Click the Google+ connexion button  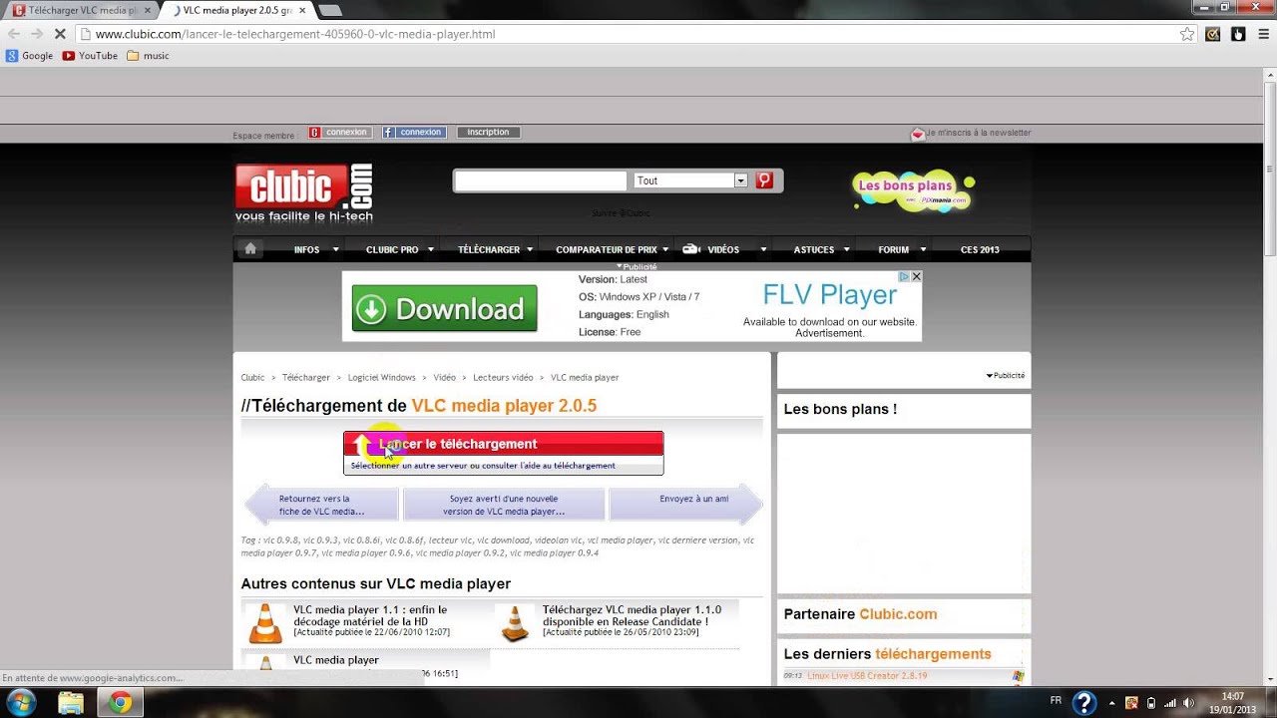point(339,132)
